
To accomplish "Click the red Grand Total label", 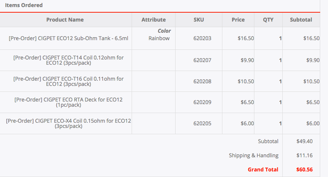I will tap(263, 170).
